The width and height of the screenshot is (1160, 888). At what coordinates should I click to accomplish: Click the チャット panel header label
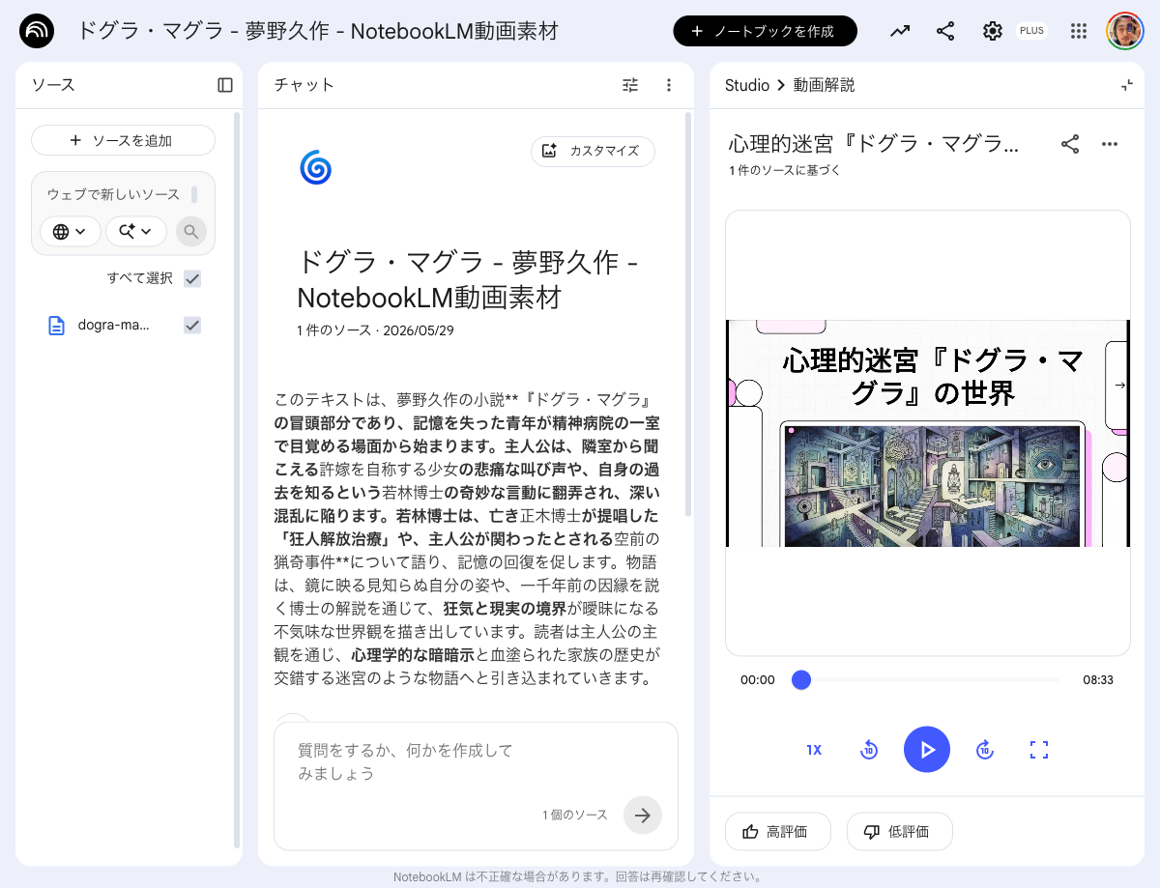coord(304,85)
